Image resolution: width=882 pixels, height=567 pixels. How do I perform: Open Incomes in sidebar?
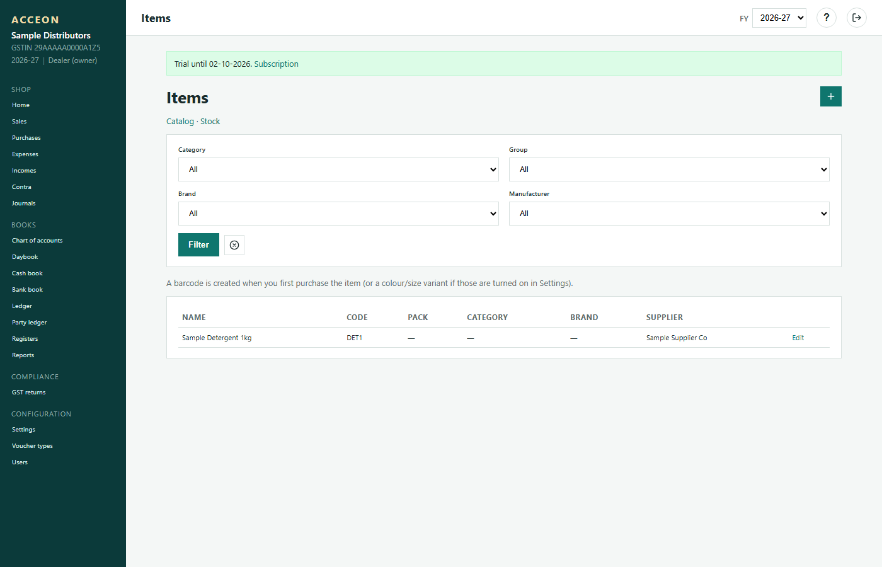click(24, 171)
